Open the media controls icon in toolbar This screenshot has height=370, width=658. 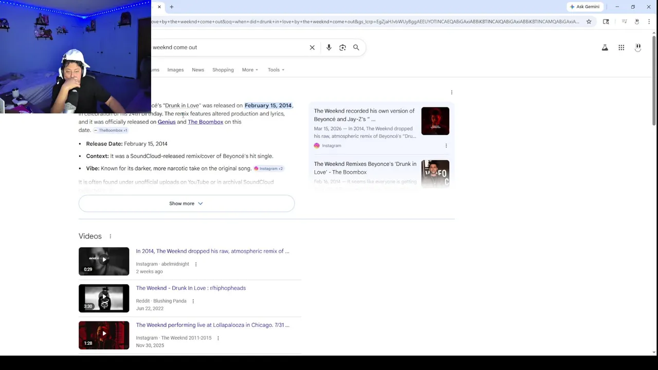click(624, 22)
